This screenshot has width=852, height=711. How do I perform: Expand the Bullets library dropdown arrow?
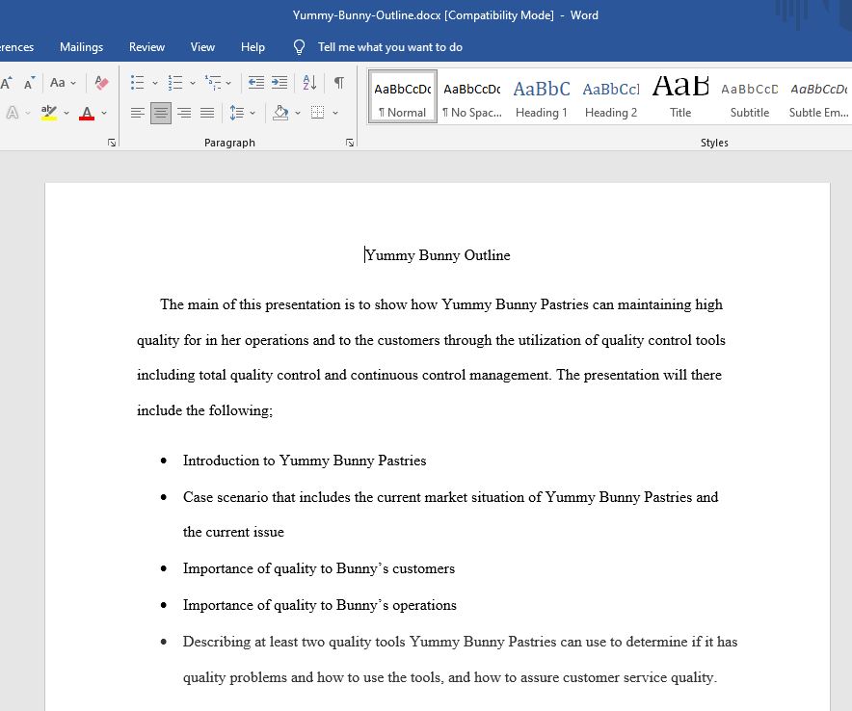pyautogui.click(x=155, y=83)
